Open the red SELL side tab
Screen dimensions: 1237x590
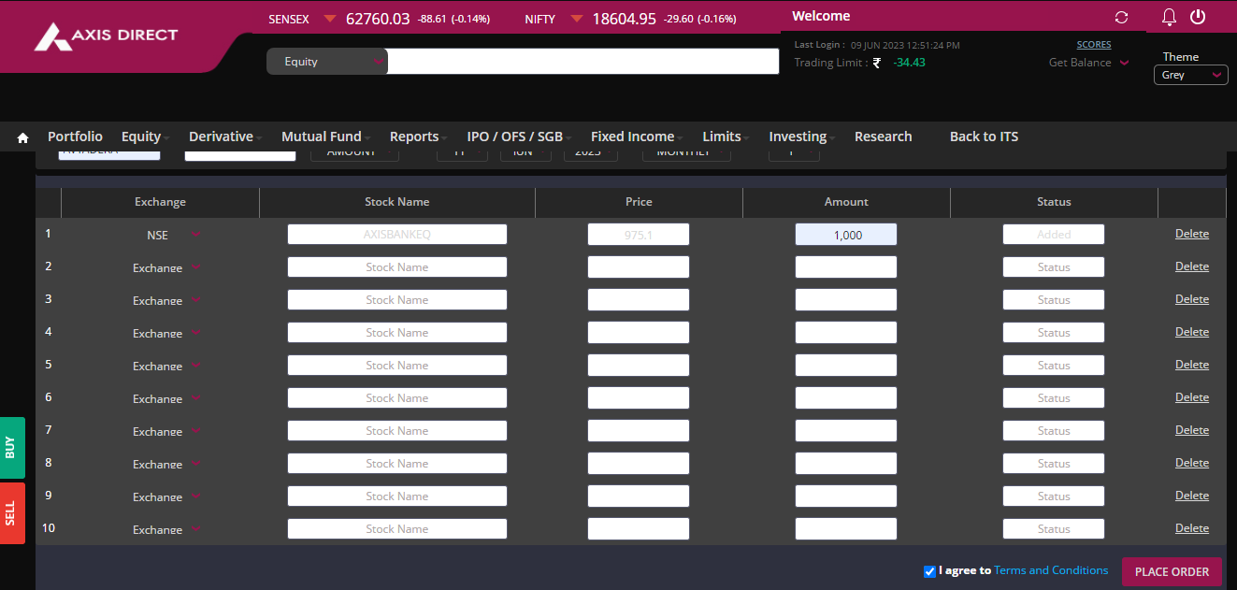pos(11,513)
